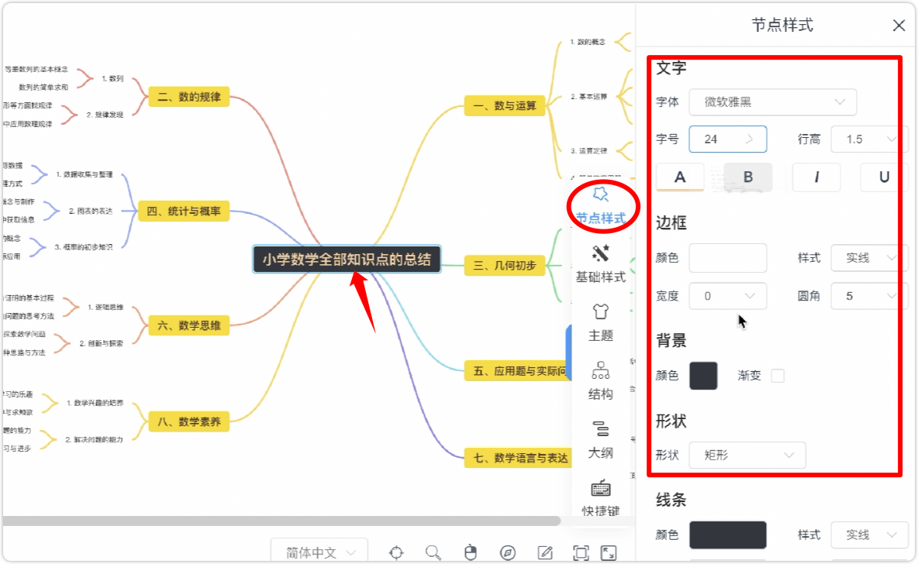Click the locate-center crosshair icon in the bottom toolbar

396,552
